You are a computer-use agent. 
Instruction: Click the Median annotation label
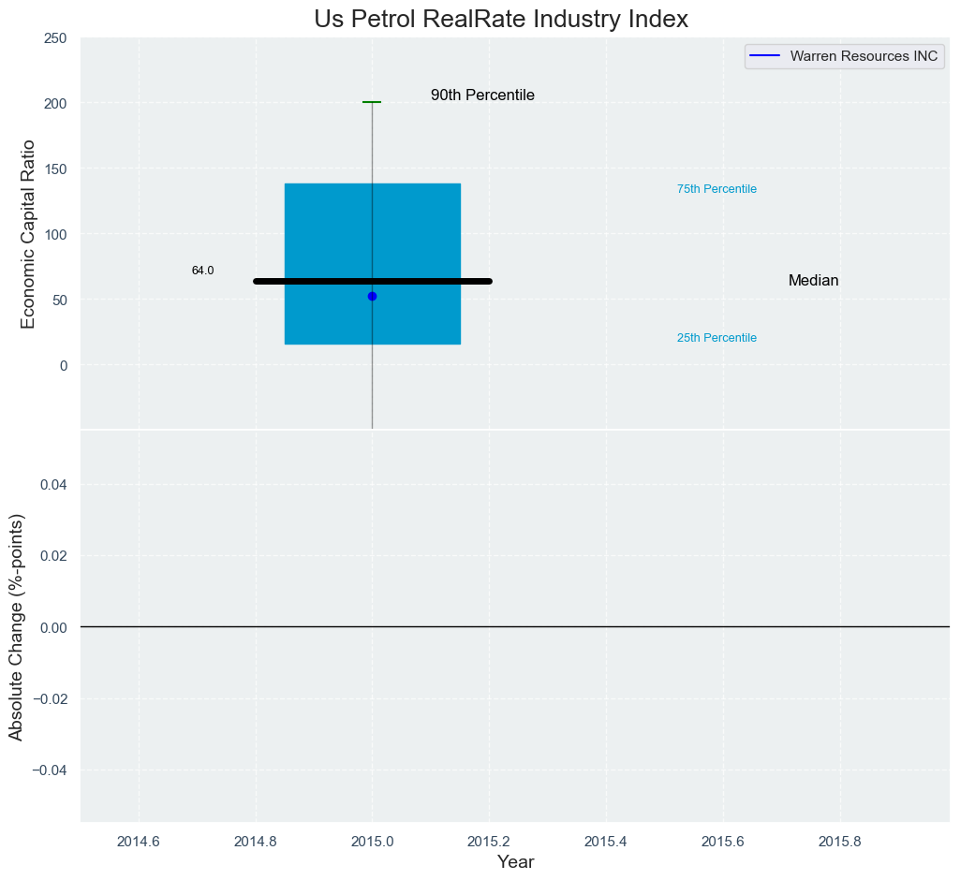pyautogui.click(x=813, y=281)
